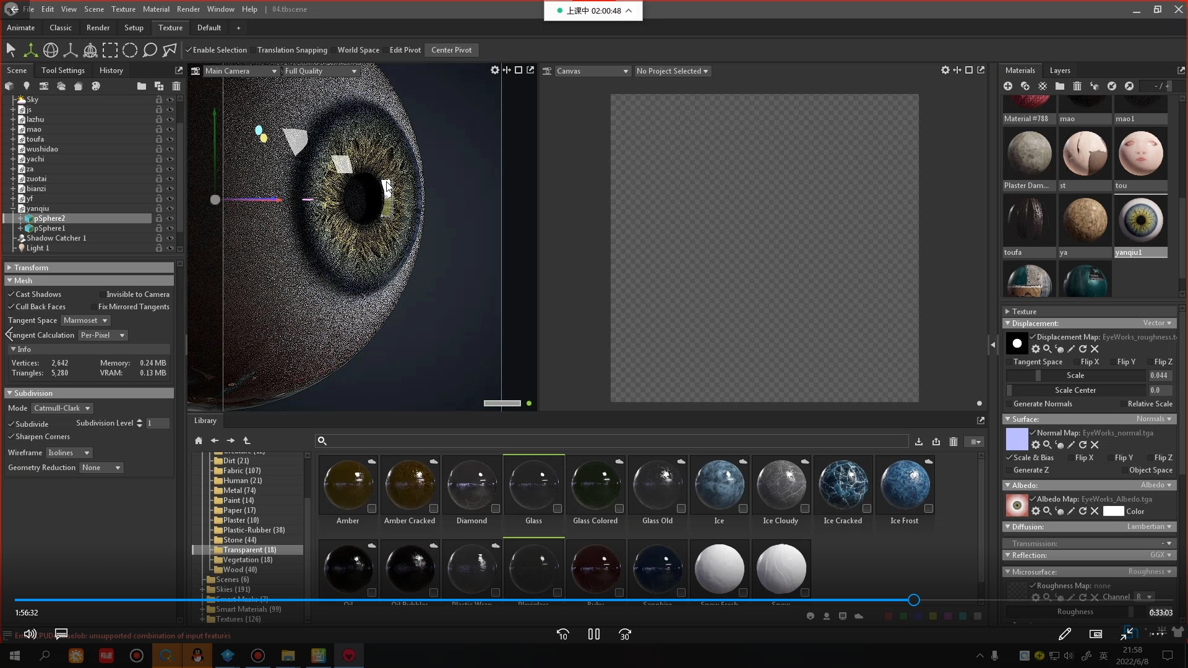Click the Center Pivot button

[x=451, y=50]
